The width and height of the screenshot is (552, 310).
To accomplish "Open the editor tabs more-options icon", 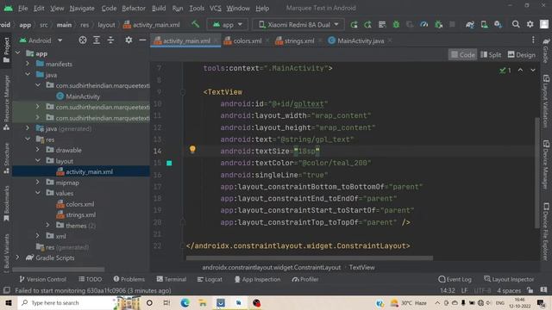I will (x=533, y=40).
